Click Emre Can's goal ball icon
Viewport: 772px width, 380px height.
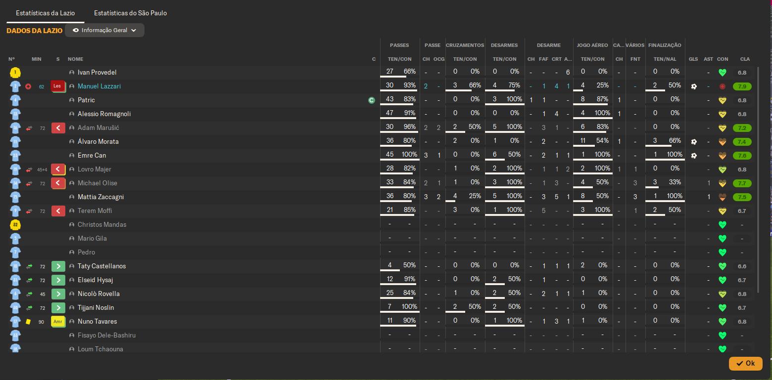pyautogui.click(x=694, y=156)
